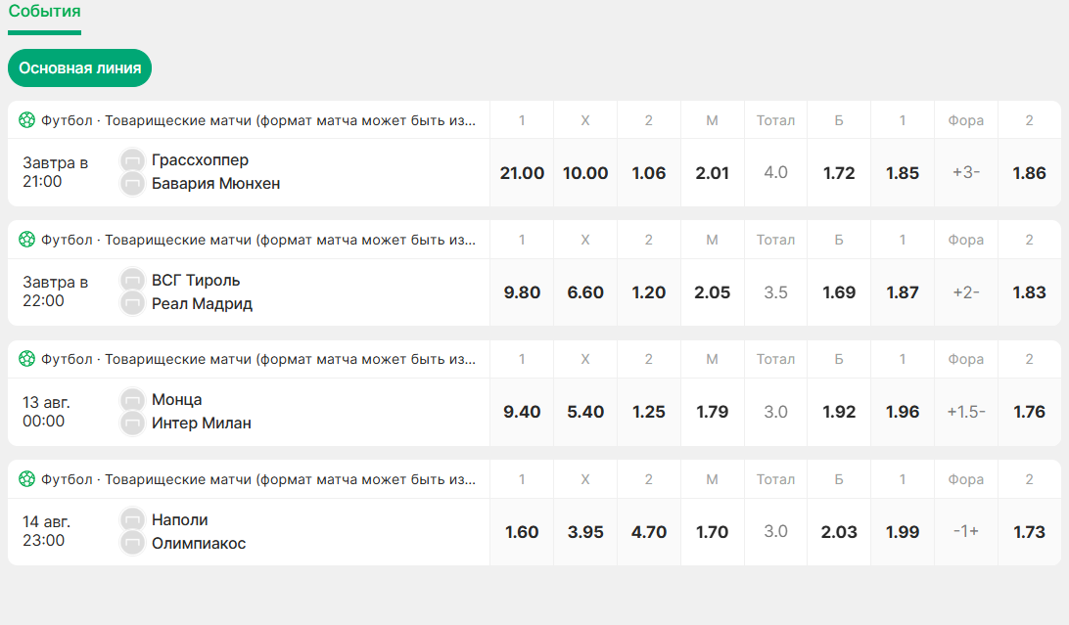Bet on Монца win at 9.40
1069x625 pixels.
(x=522, y=412)
